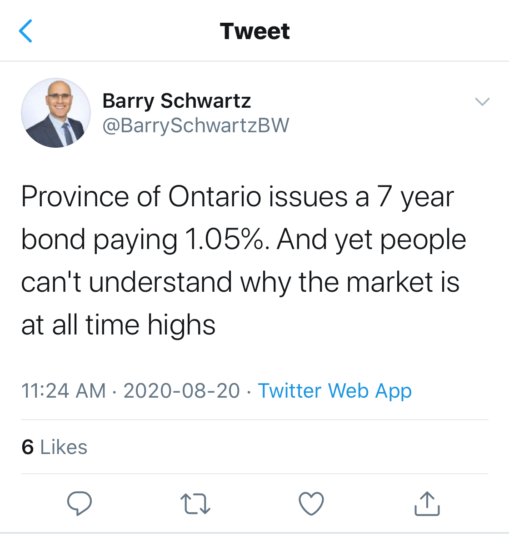Tap the Tweet header title

pyautogui.click(x=254, y=31)
